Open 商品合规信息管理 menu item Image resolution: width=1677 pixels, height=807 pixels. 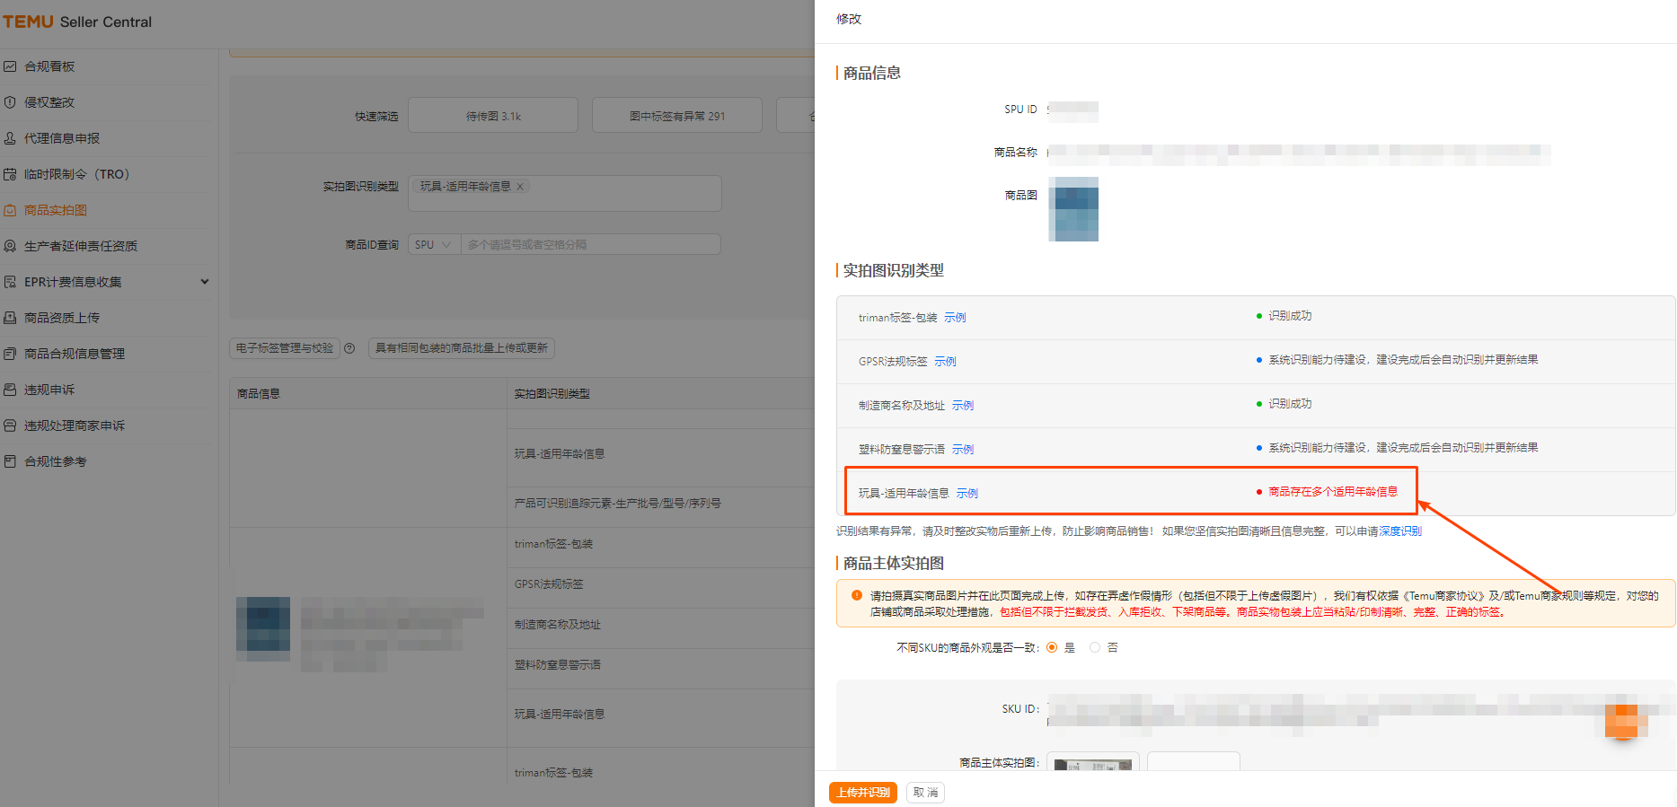point(75,354)
